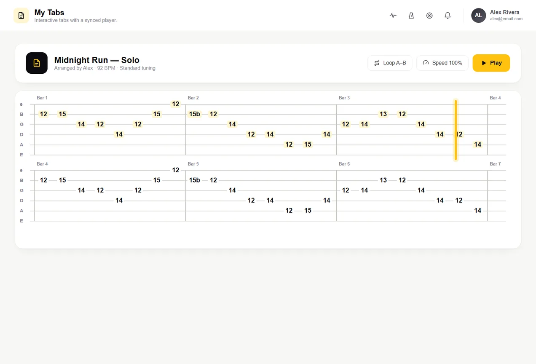Toggle Loop A–B mode

(390, 63)
